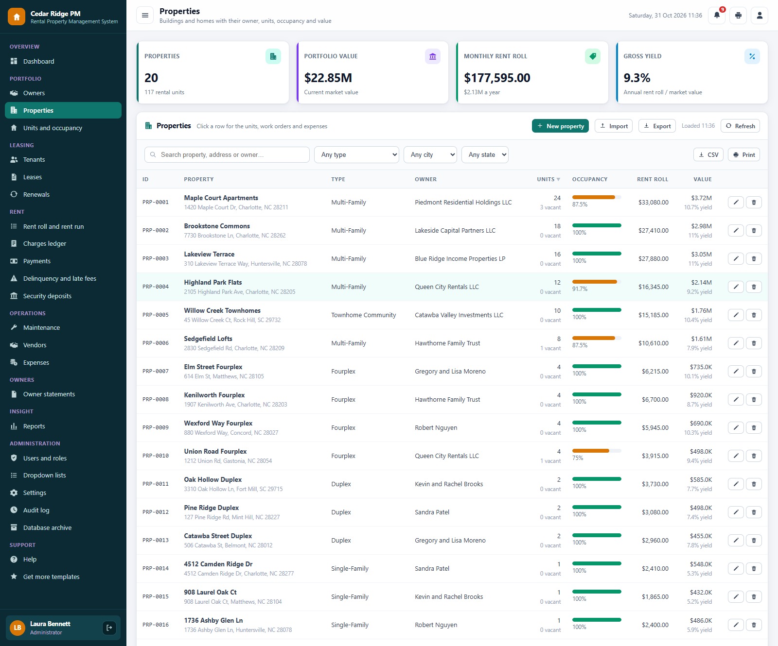
Task: Delete the Union Road Fourplex row
Action: pos(754,456)
